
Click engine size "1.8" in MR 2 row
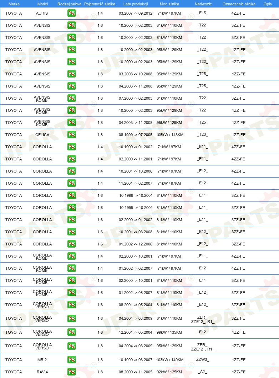tap(100, 360)
